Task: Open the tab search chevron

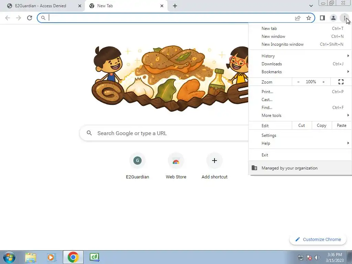Action: 311,6
